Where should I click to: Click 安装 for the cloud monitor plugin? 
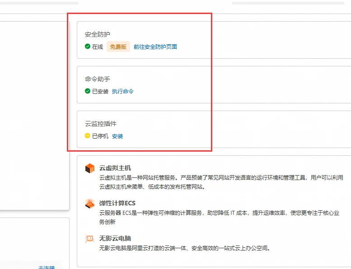pos(117,136)
